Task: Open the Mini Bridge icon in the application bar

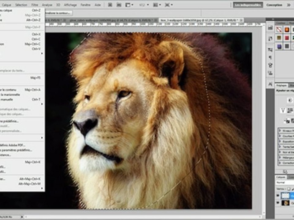Action: point(119,5)
